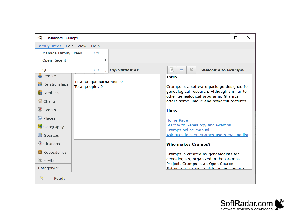Screen dimensions: 291x218
Task: Click Ask questions on gramps-users mailing list
Action: coord(207,135)
